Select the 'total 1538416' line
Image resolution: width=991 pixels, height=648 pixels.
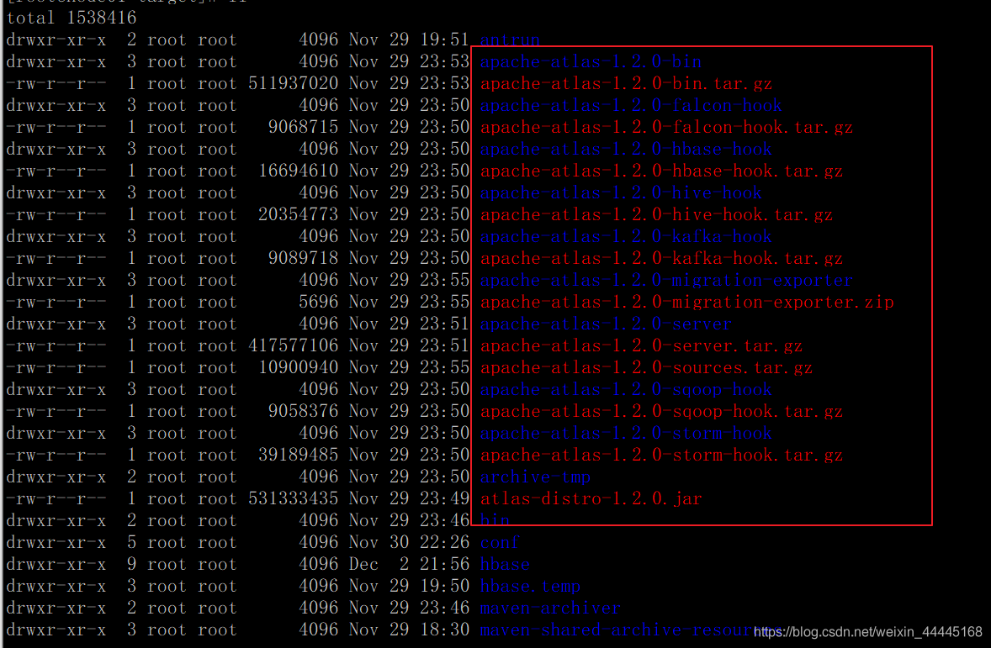72,18
